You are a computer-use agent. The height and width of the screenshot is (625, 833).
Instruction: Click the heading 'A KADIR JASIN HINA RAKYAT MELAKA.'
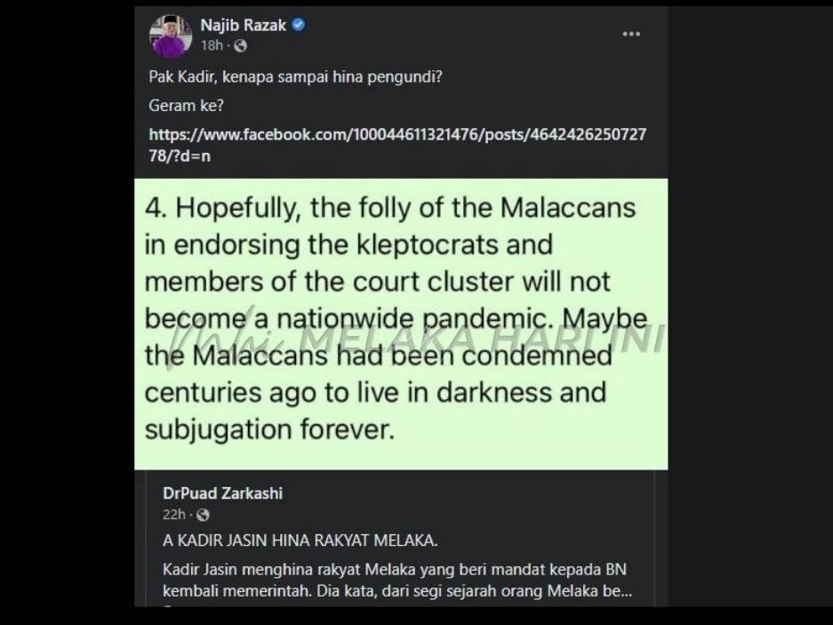(300, 540)
